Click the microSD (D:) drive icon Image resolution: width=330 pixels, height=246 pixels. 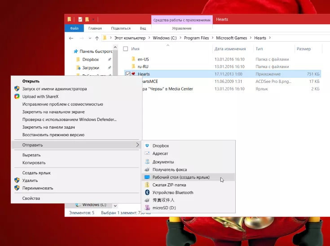pyautogui.click(x=147, y=207)
